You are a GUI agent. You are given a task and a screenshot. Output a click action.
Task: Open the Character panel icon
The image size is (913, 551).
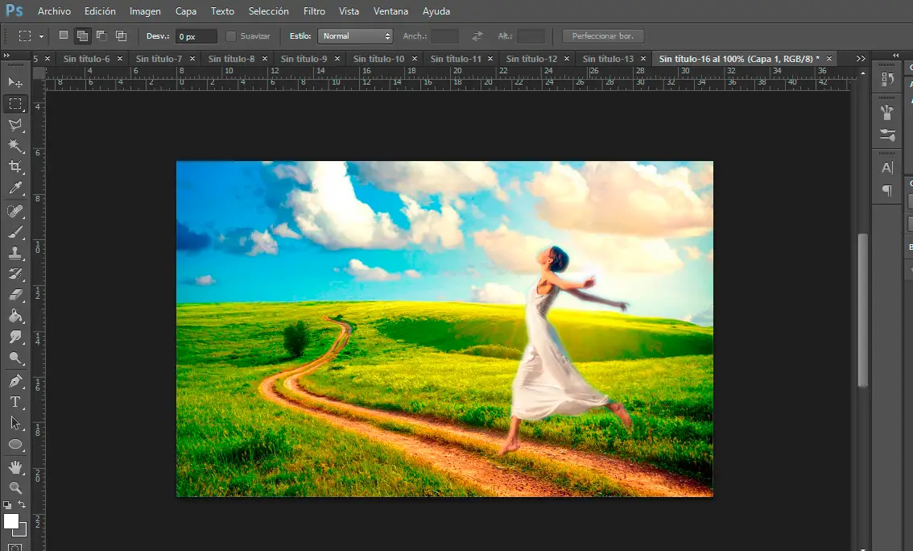click(887, 168)
